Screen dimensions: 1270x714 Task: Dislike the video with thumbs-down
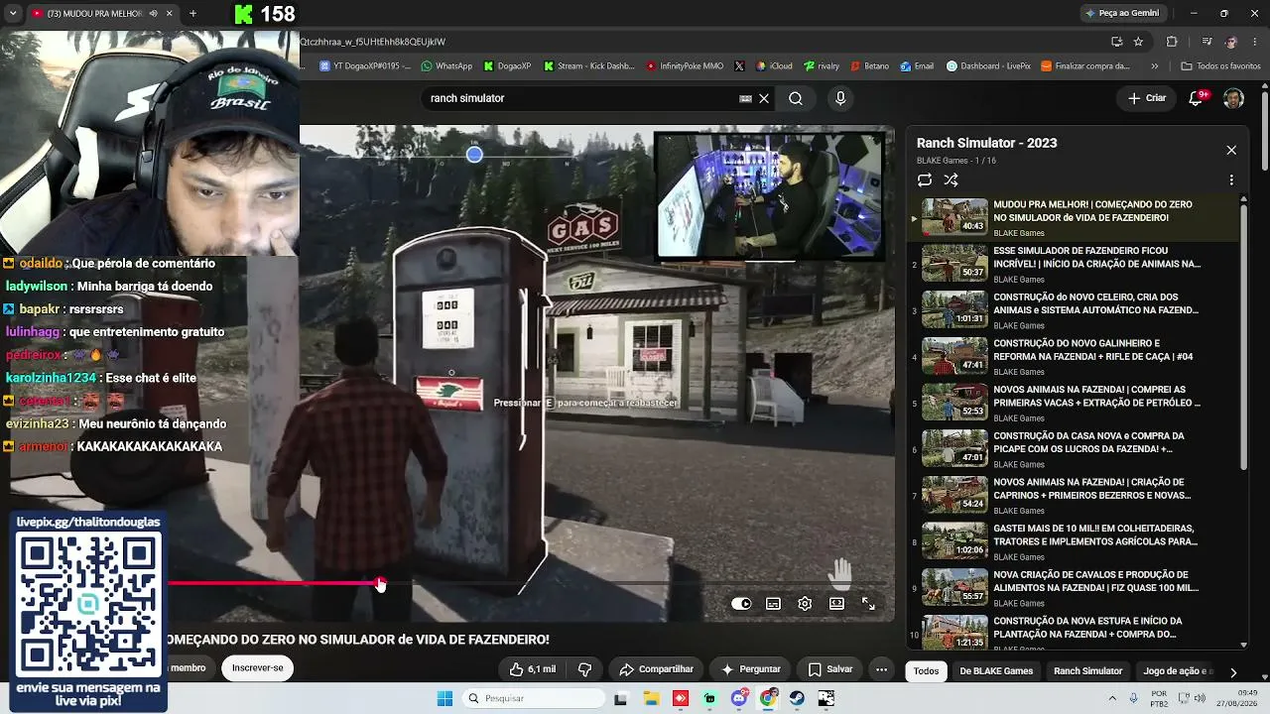tap(584, 669)
